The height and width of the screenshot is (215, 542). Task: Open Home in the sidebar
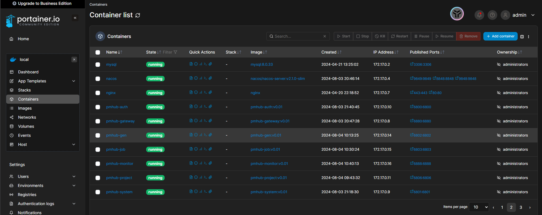(42, 39)
